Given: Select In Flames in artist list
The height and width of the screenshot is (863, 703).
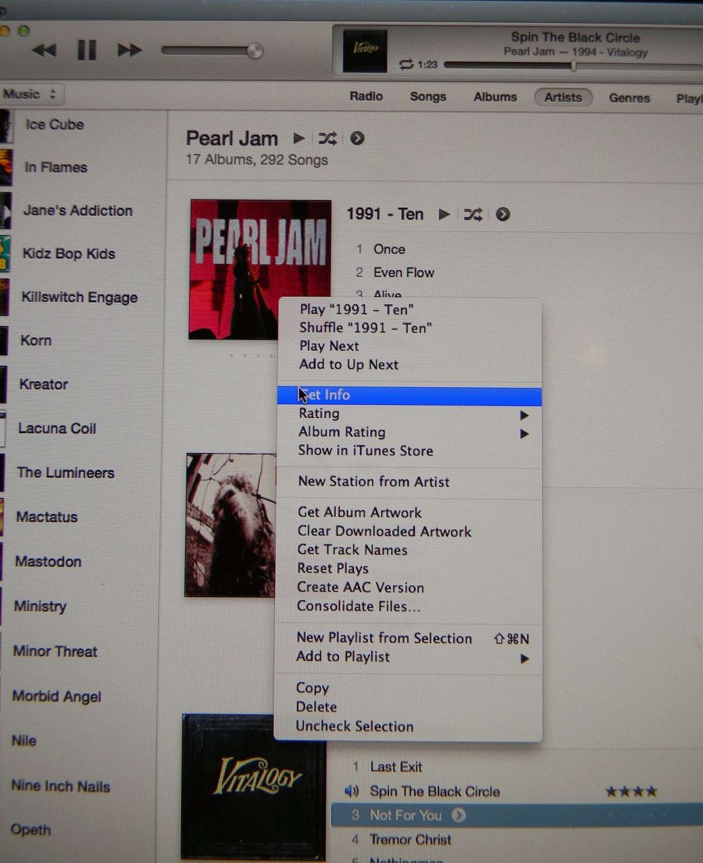Looking at the screenshot, I should (56, 168).
